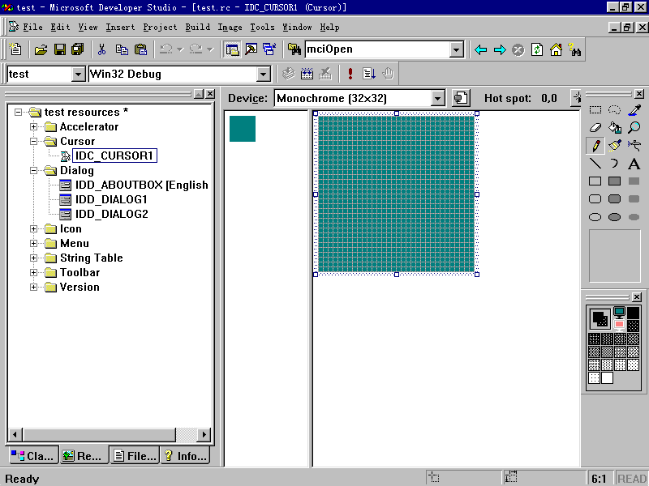Select the outlined Ellipse tool
This screenshot has width=649, height=486.
pyautogui.click(x=595, y=217)
